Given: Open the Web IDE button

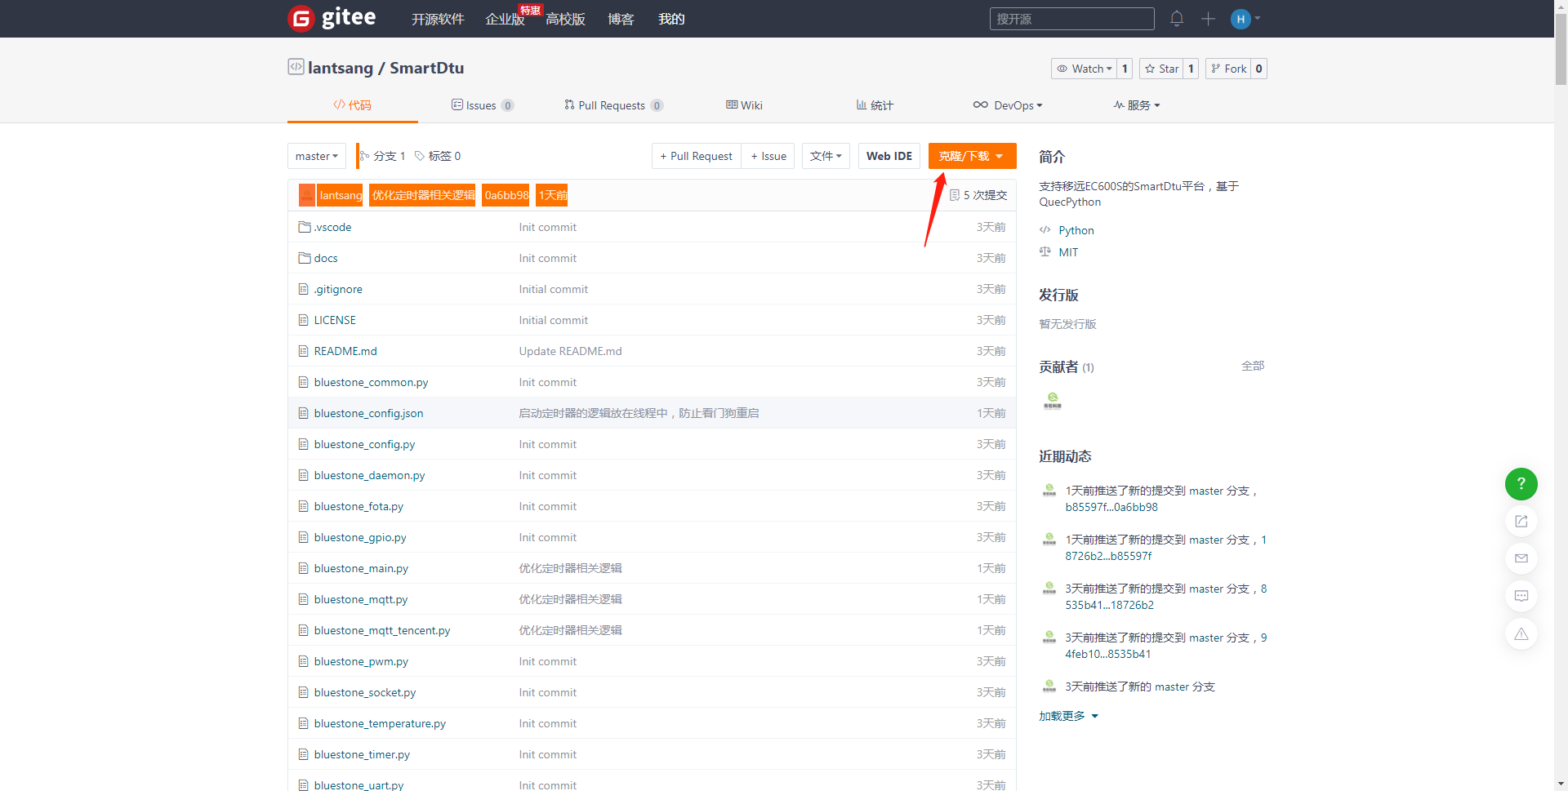Looking at the screenshot, I should [x=889, y=156].
